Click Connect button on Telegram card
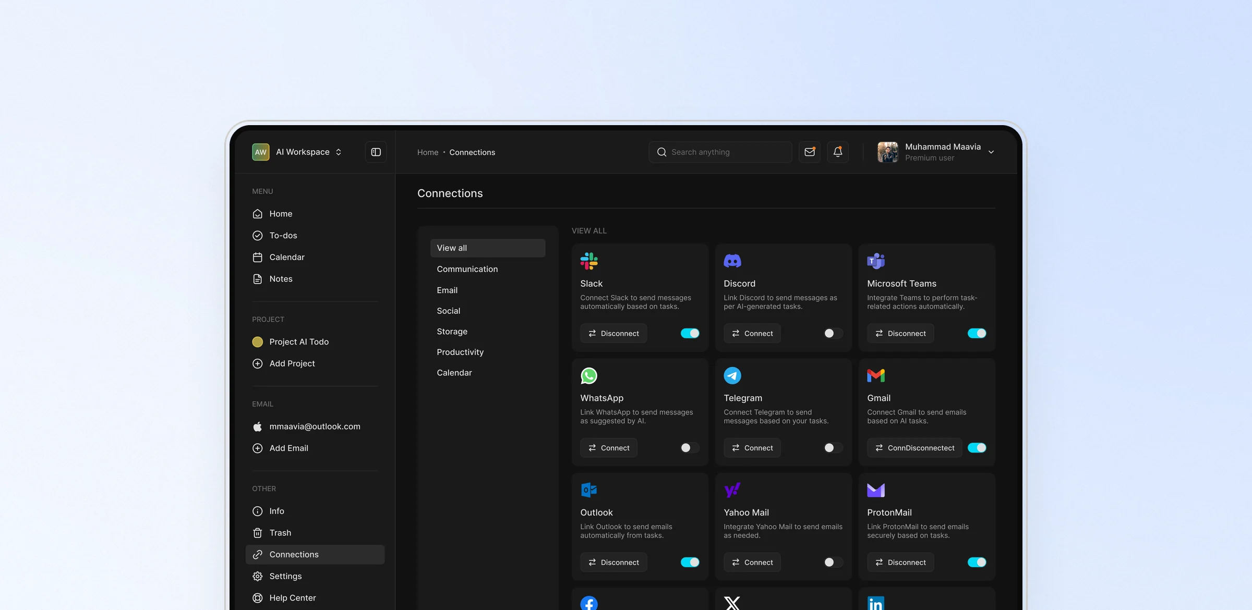Screen dimensions: 1252x610 point(752,448)
